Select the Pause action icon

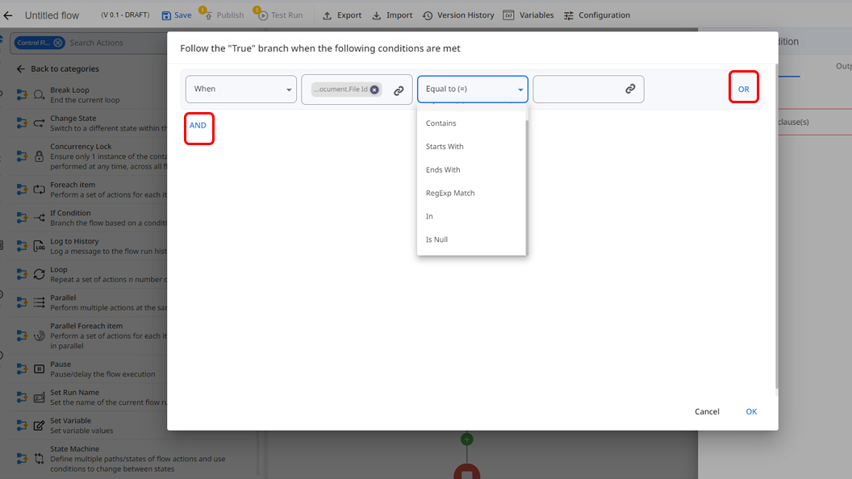39,369
